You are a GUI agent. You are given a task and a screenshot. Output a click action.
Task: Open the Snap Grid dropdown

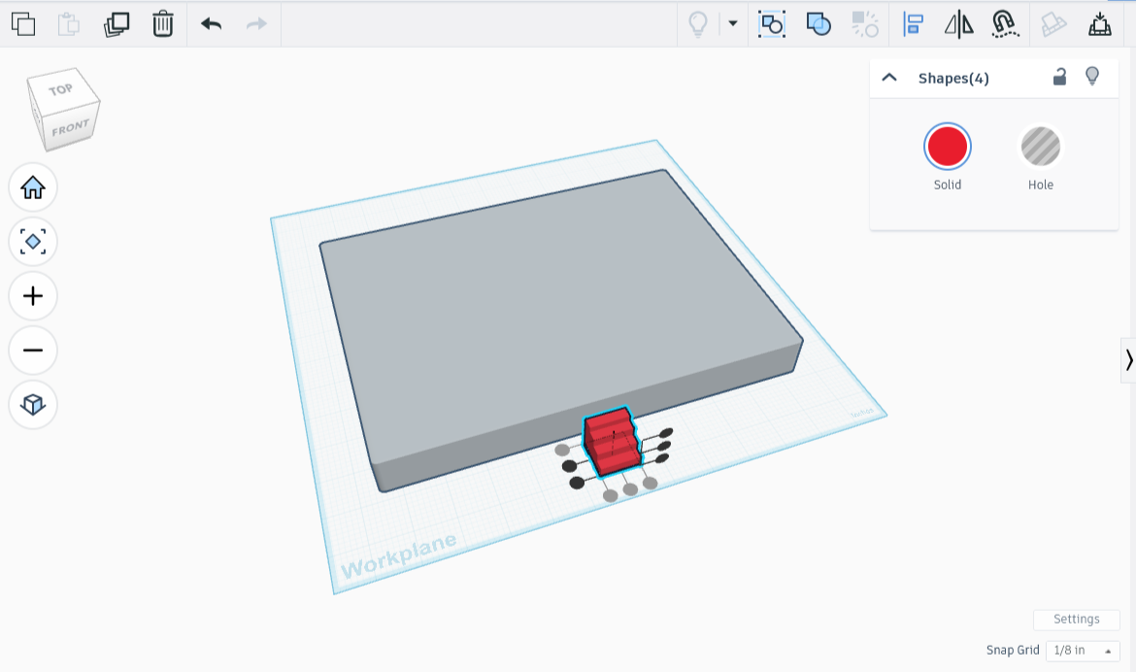[x=1083, y=651]
